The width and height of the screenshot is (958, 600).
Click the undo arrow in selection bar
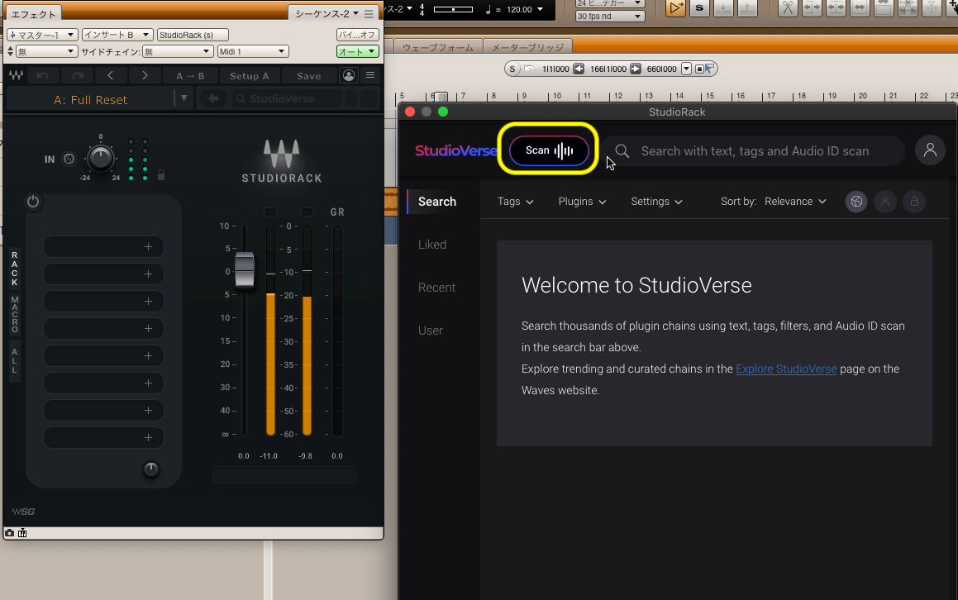point(529,69)
